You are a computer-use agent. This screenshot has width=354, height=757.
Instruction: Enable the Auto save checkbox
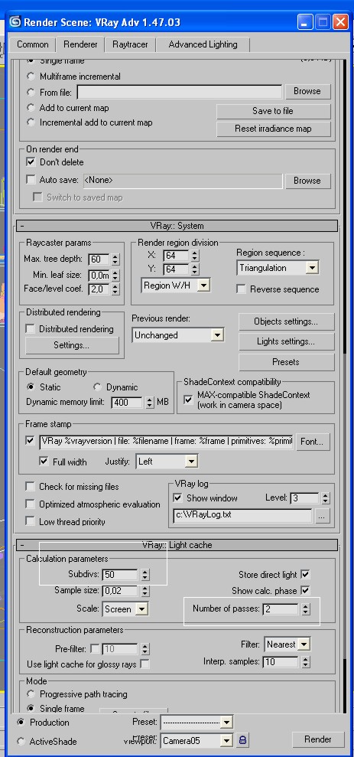click(x=31, y=180)
